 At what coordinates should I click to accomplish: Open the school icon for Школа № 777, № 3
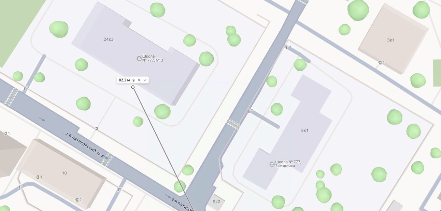point(139,58)
